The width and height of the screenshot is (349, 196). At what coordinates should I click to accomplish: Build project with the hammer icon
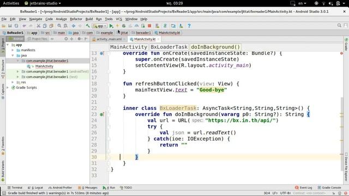pos(88,26)
